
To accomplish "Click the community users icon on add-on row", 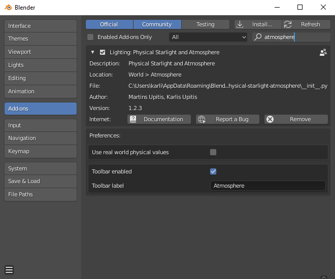I will click(323, 52).
